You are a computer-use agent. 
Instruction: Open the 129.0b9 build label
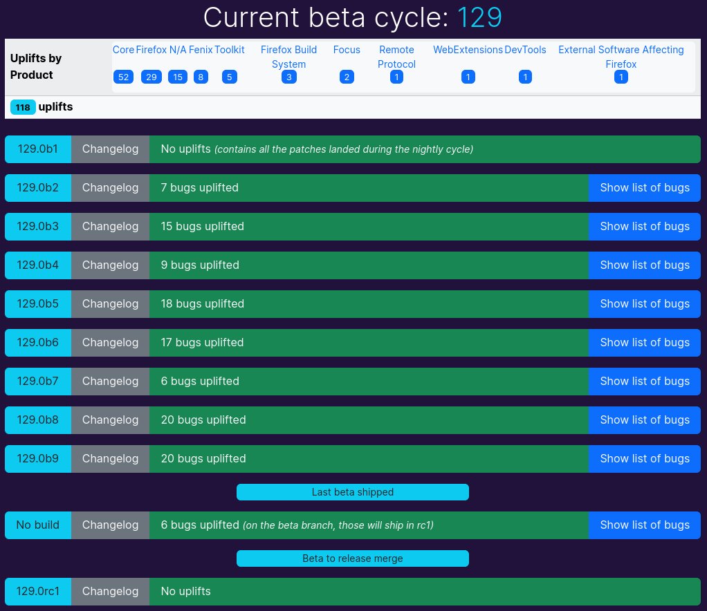[x=38, y=459]
